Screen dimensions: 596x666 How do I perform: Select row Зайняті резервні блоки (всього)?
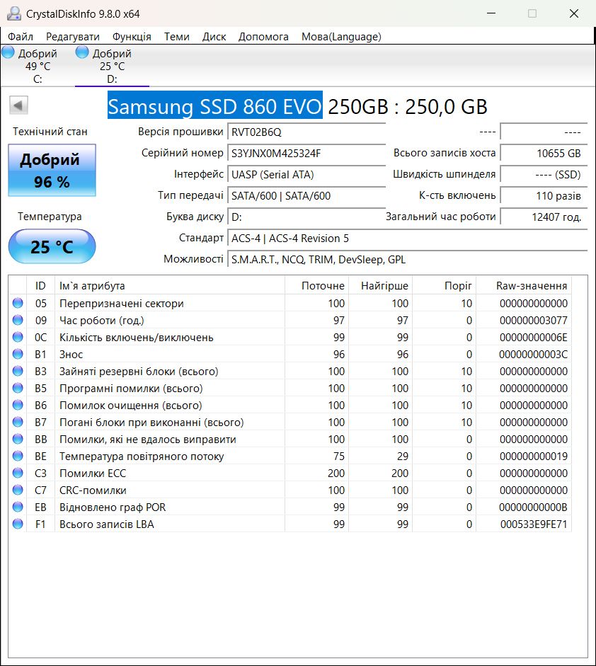(x=290, y=372)
